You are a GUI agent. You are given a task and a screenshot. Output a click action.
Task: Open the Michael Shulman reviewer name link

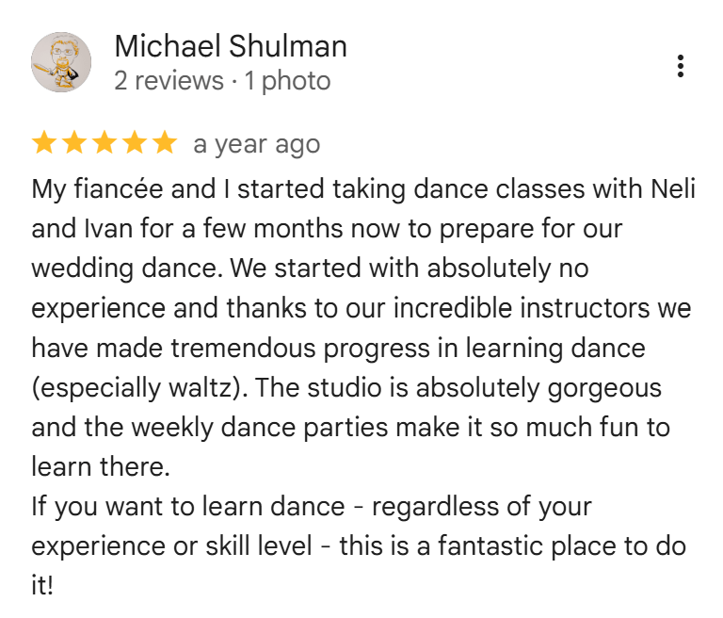231,46
